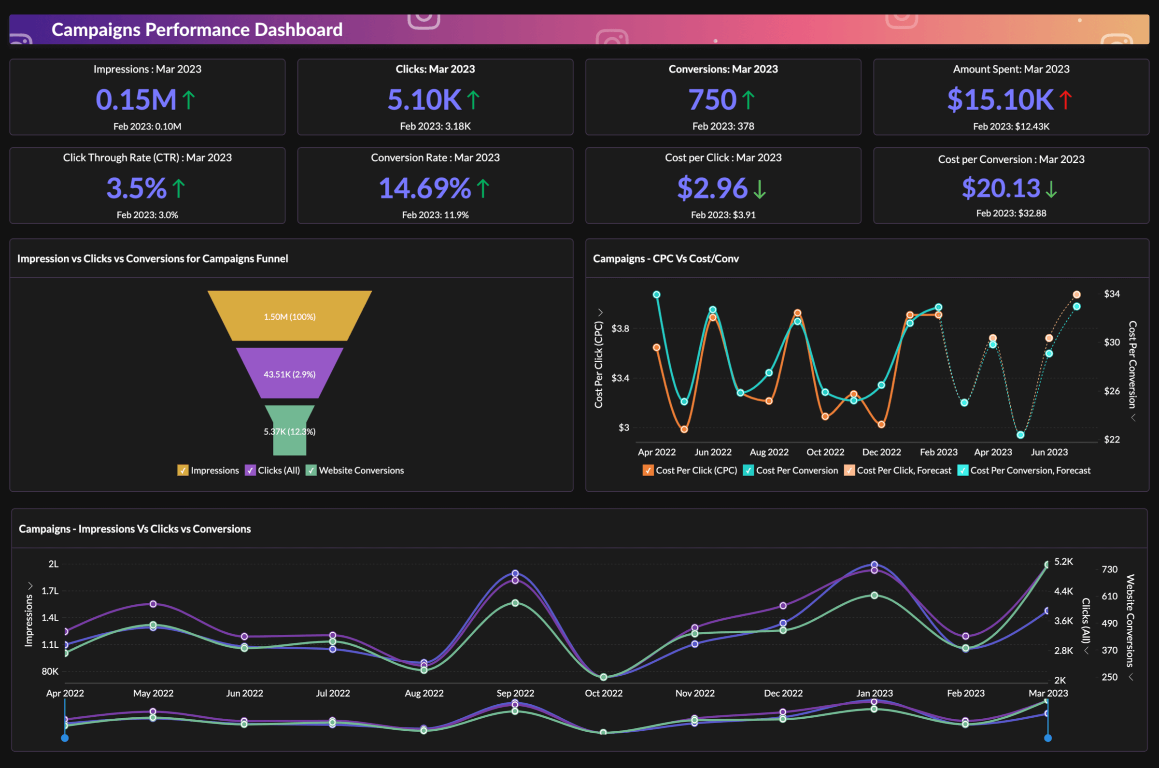
Task: Click the down arrow on Cost per Conversion card
Action: pyautogui.click(x=1051, y=189)
